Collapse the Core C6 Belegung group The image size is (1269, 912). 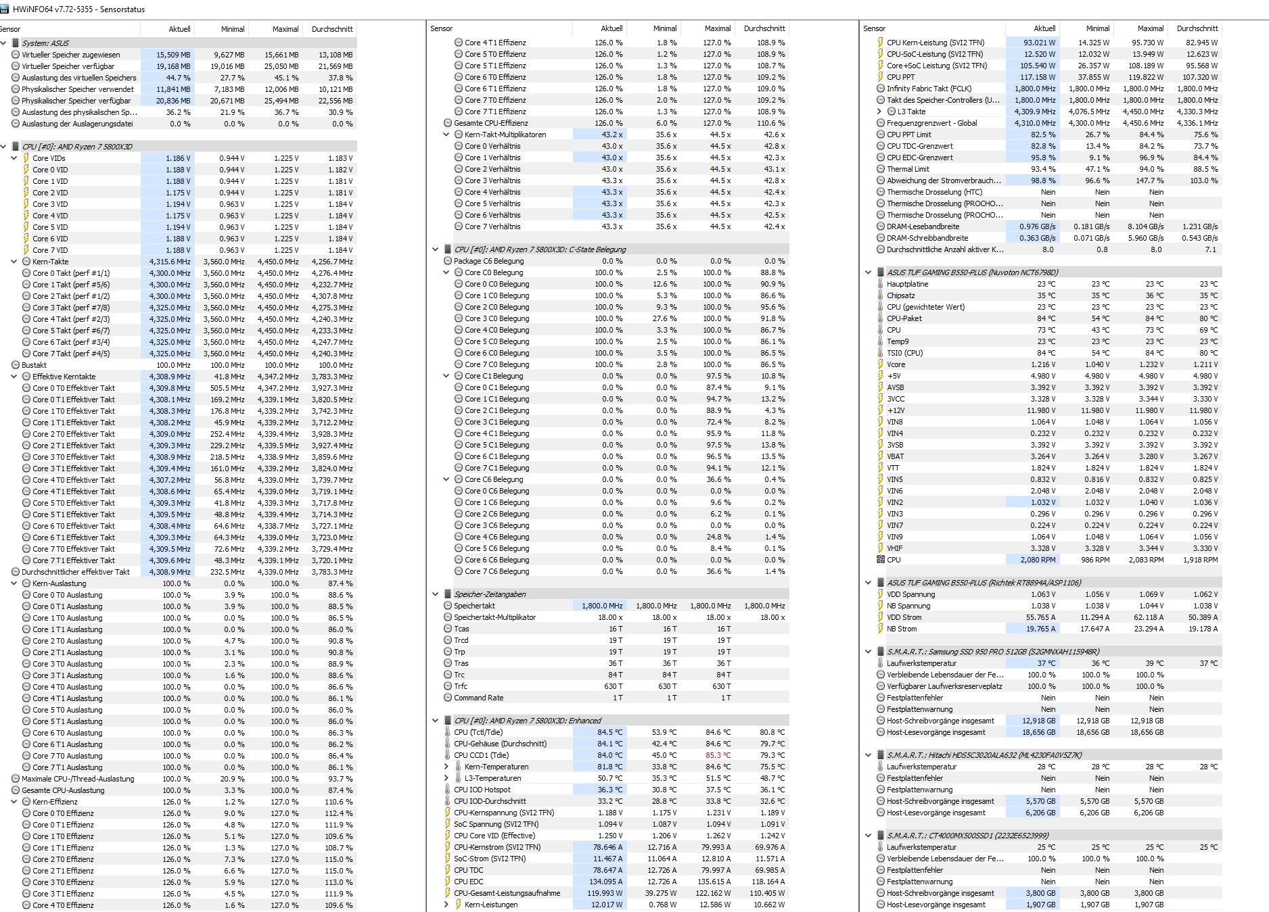[x=447, y=479]
